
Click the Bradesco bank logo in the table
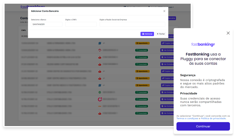(x=100, y=50)
